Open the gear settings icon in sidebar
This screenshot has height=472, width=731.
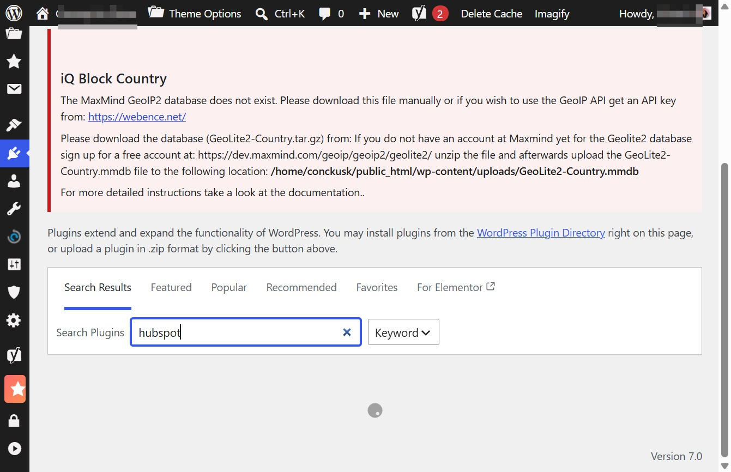14,320
